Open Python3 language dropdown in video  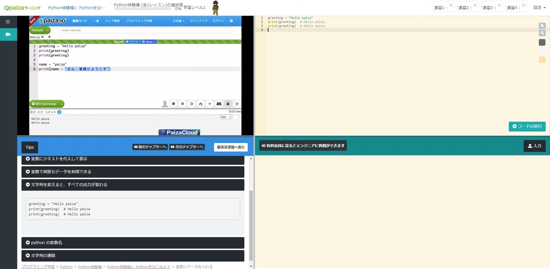click(x=40, y=30)
